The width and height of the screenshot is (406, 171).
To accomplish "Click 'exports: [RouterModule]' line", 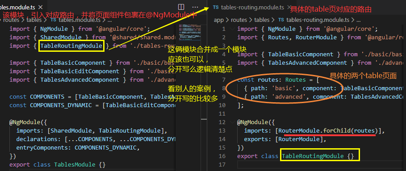I will (285, 139).
